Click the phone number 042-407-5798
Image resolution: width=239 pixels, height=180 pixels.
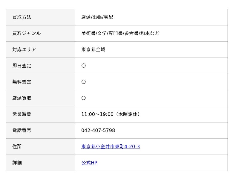point(98,131)
